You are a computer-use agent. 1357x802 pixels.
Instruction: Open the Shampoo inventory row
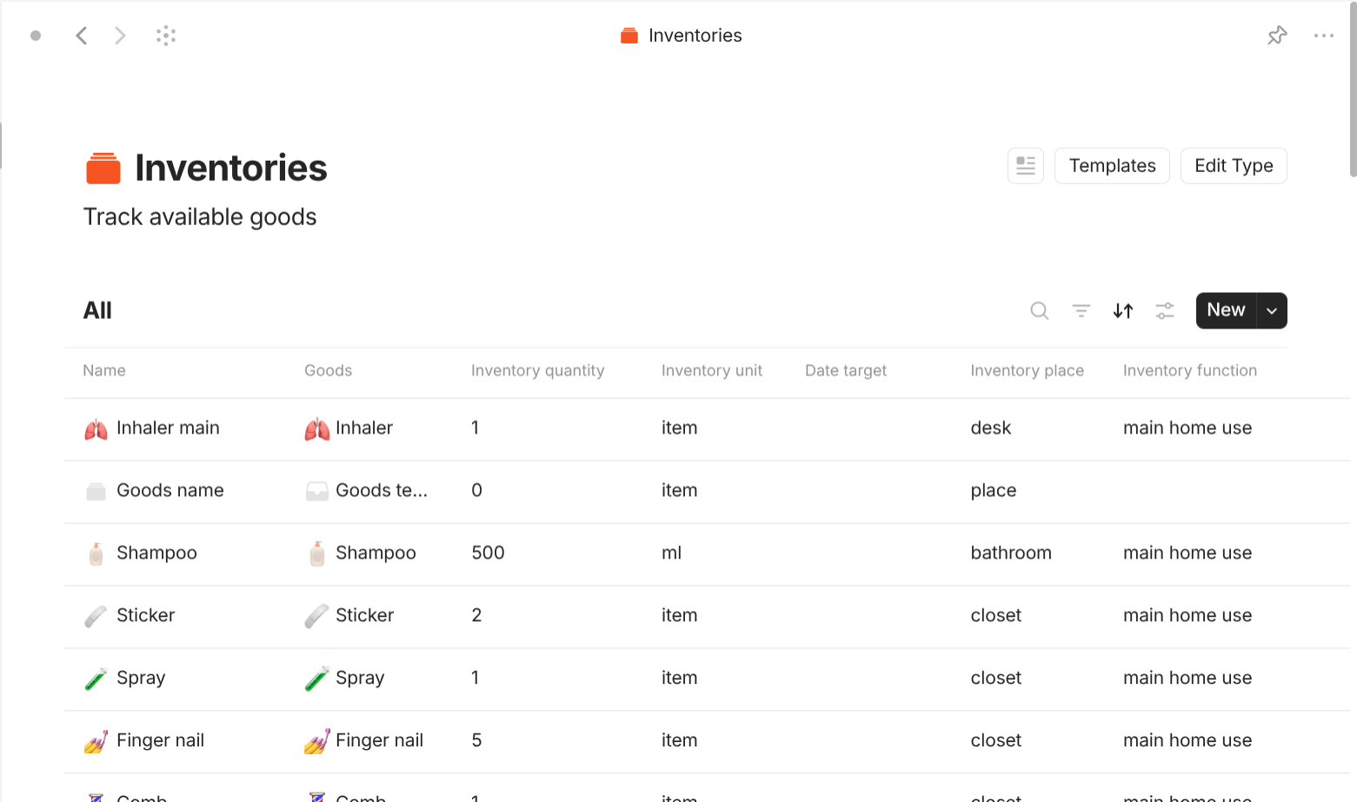pos(157,553)
